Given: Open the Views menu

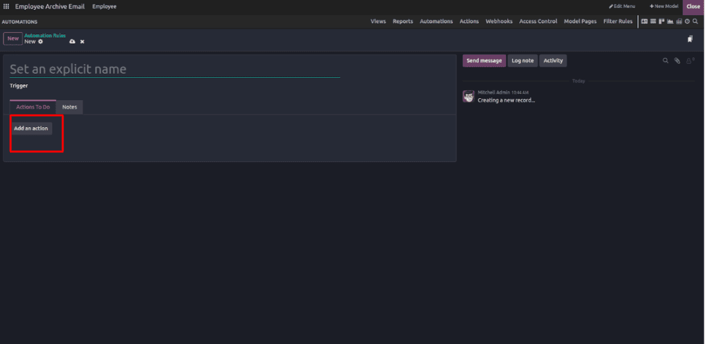Looking at the screenshot, I should coord(378,22).
